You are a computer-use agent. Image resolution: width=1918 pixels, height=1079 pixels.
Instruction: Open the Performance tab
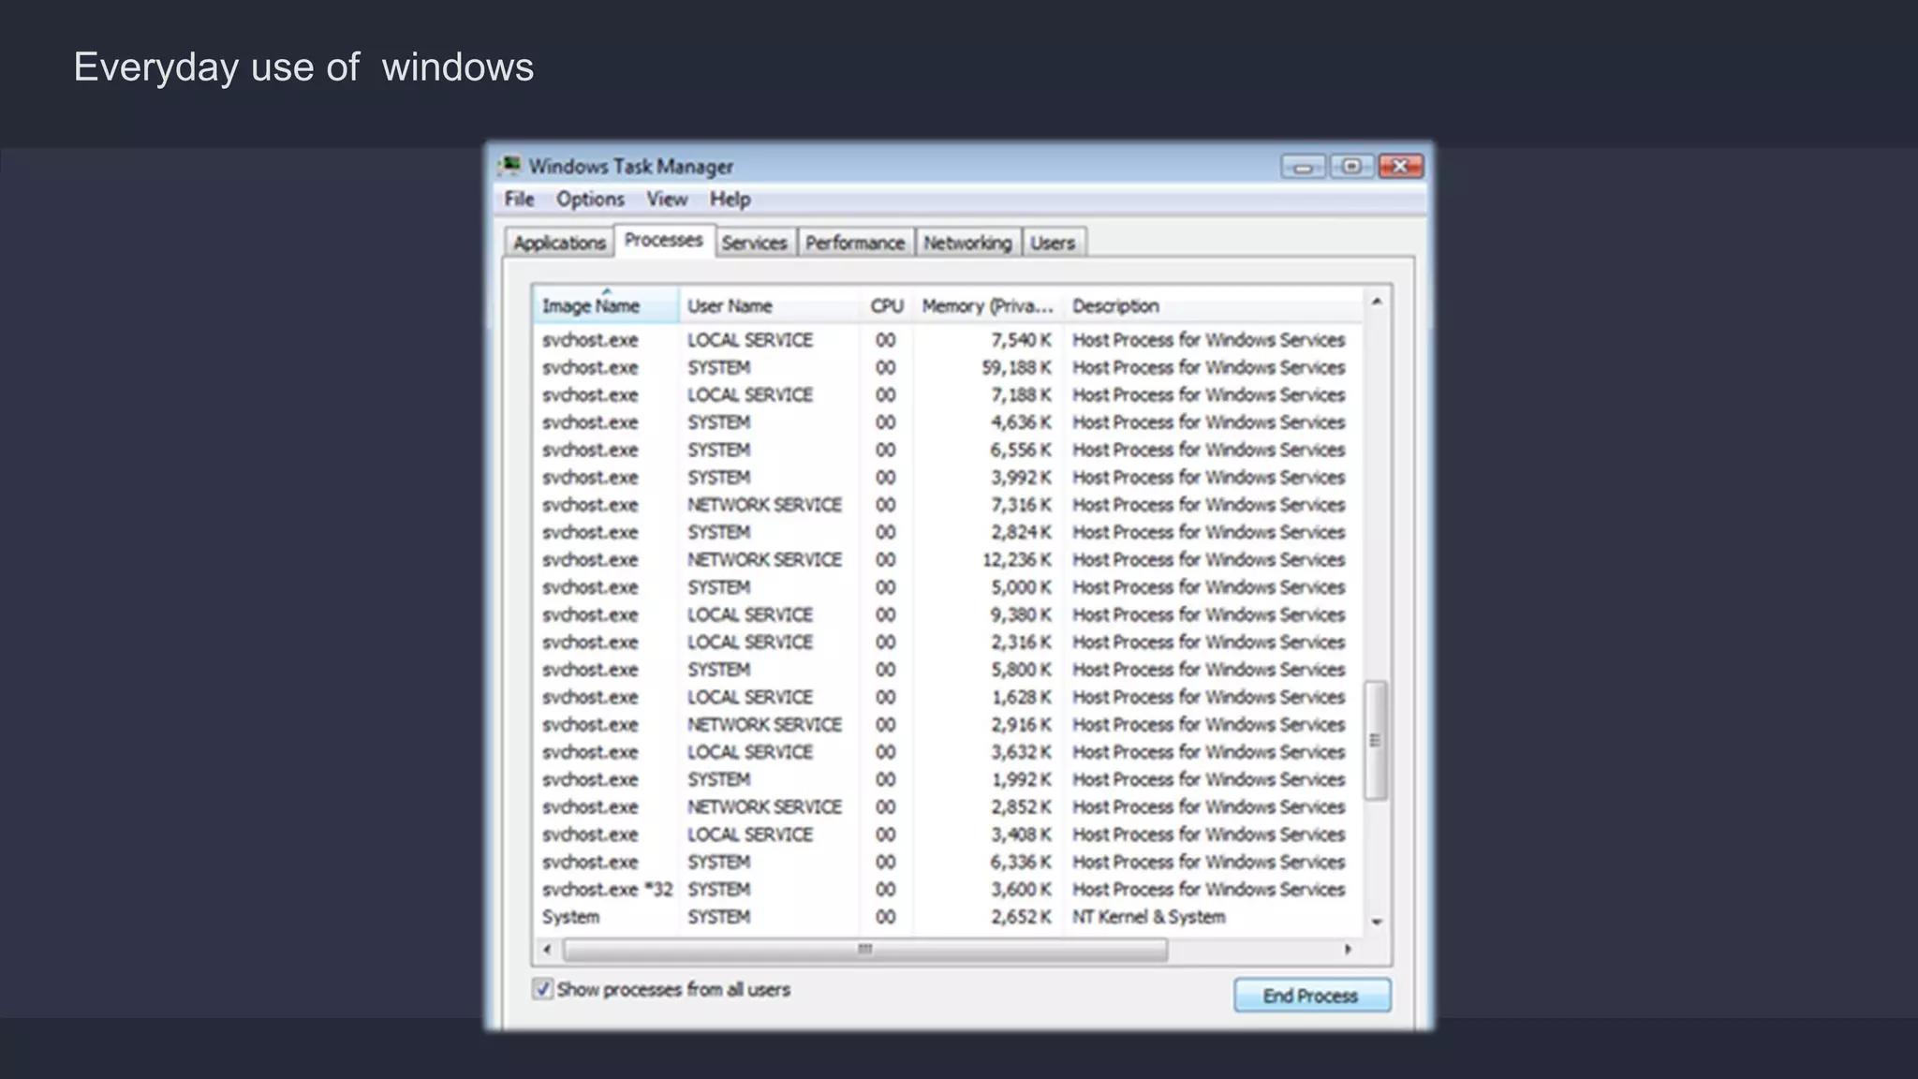click(x=855, y=243)
